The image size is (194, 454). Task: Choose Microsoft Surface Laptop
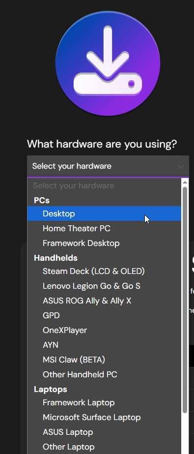click(x=104, y=417)
